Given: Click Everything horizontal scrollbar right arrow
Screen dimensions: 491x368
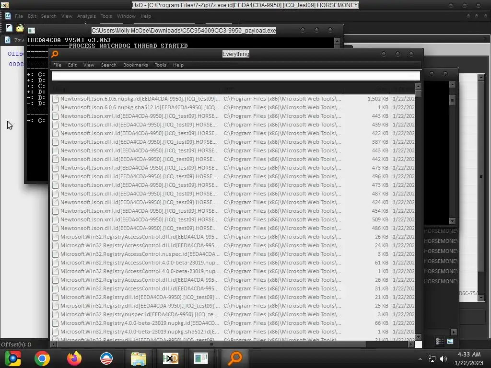Looking at the screenshot, I should 411,344.
